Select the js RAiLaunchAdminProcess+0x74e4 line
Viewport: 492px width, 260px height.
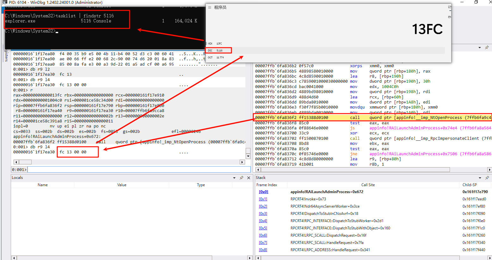click(373, 128)
